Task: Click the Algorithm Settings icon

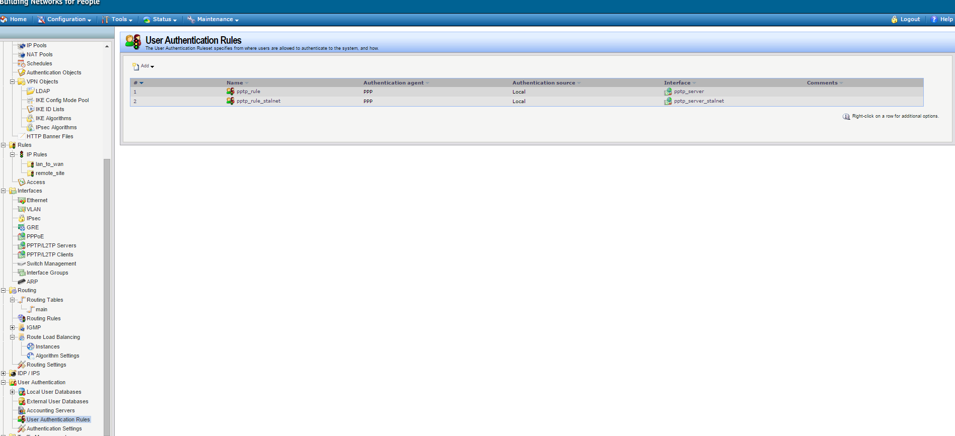Action: pyautogui.click(x=31, y=356)
